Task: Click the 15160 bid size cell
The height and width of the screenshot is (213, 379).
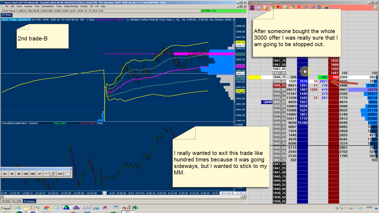Action: (302, 123)
